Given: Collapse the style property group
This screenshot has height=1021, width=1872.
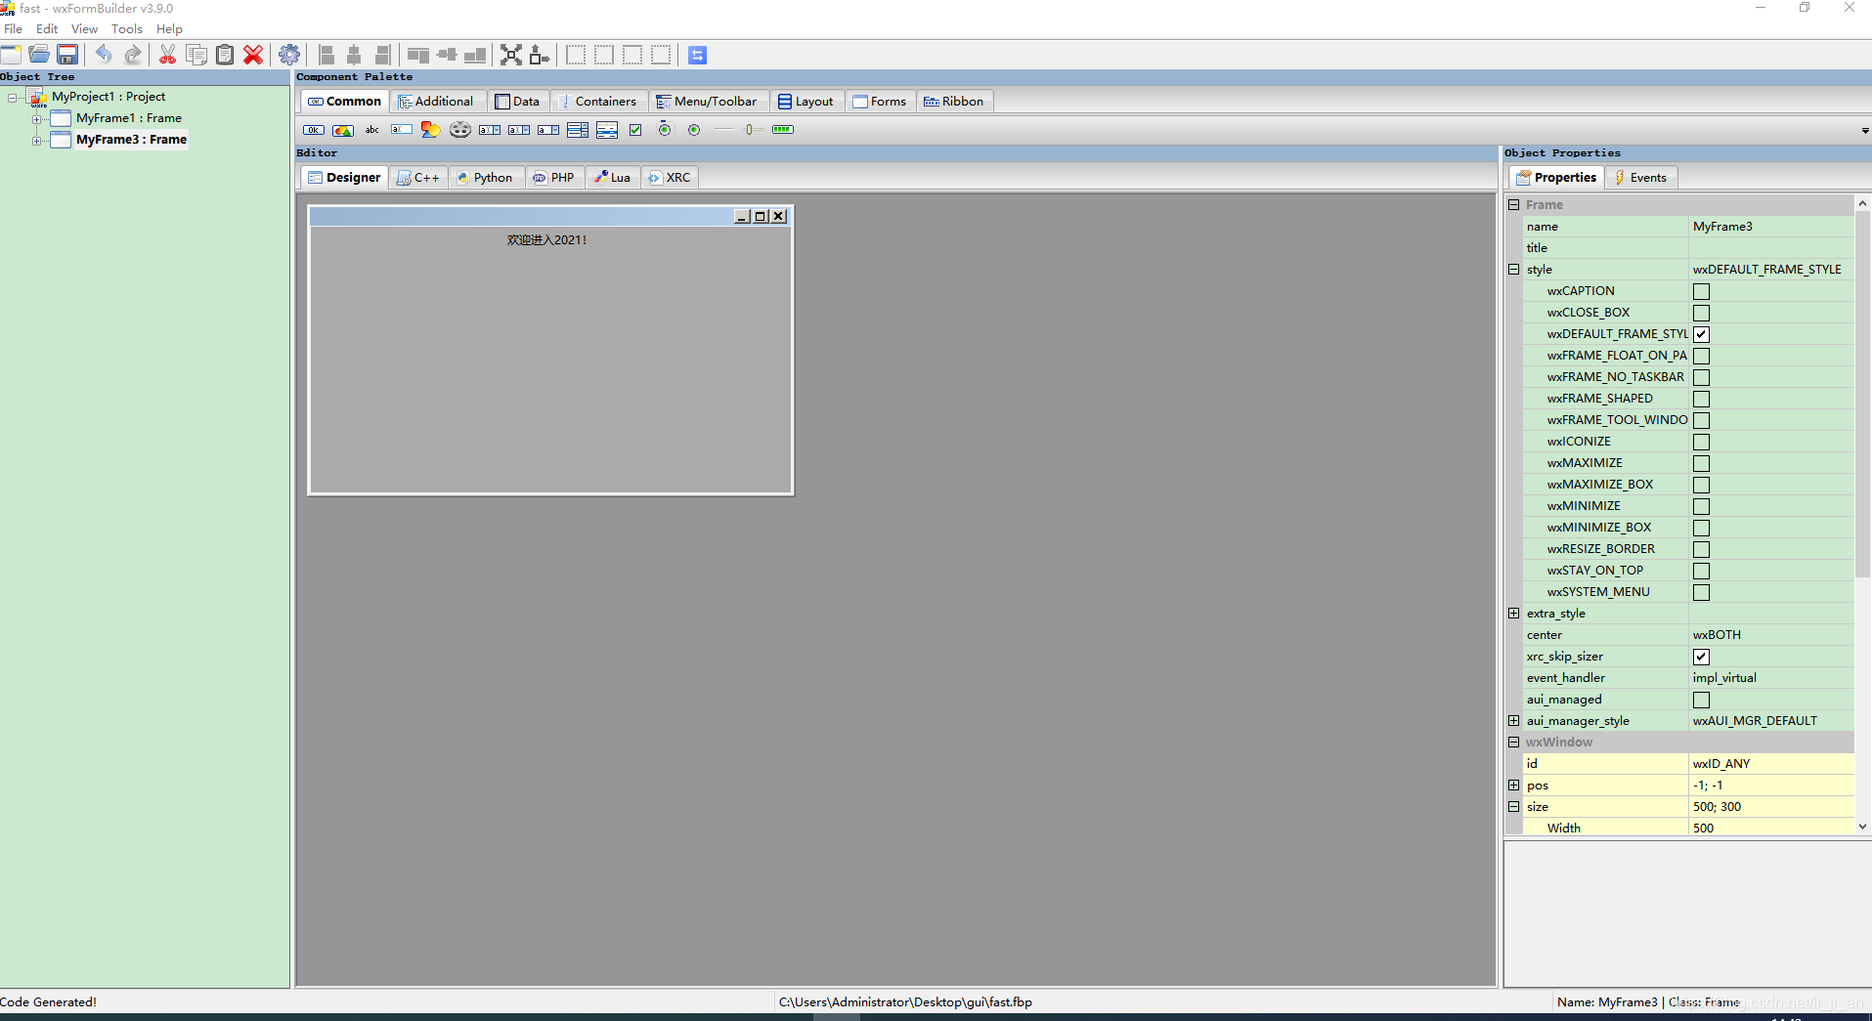Looking at the screenshot, I should coord(1513,270).
